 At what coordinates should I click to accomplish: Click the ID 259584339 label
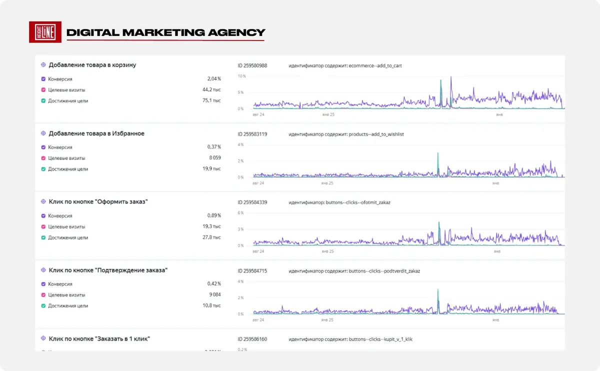pos(252,202)
